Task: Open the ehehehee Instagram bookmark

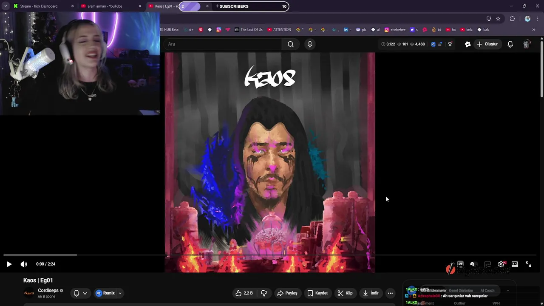Action: (x=395, y=29)
